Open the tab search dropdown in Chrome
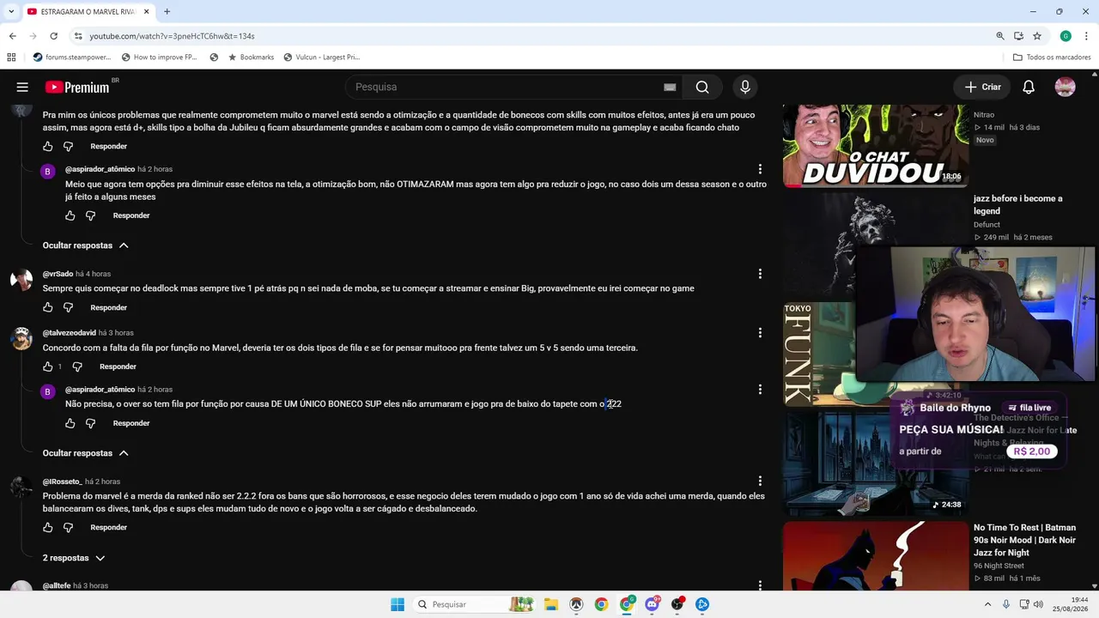The image size is (1099, 618). [x=11, y=12]
